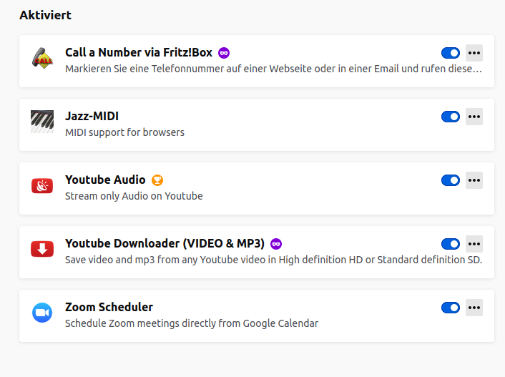This screenshot has width=505, height=377.
Task: Toggle off the Jazz-MIDI extension
Action: tap(451, 117)
